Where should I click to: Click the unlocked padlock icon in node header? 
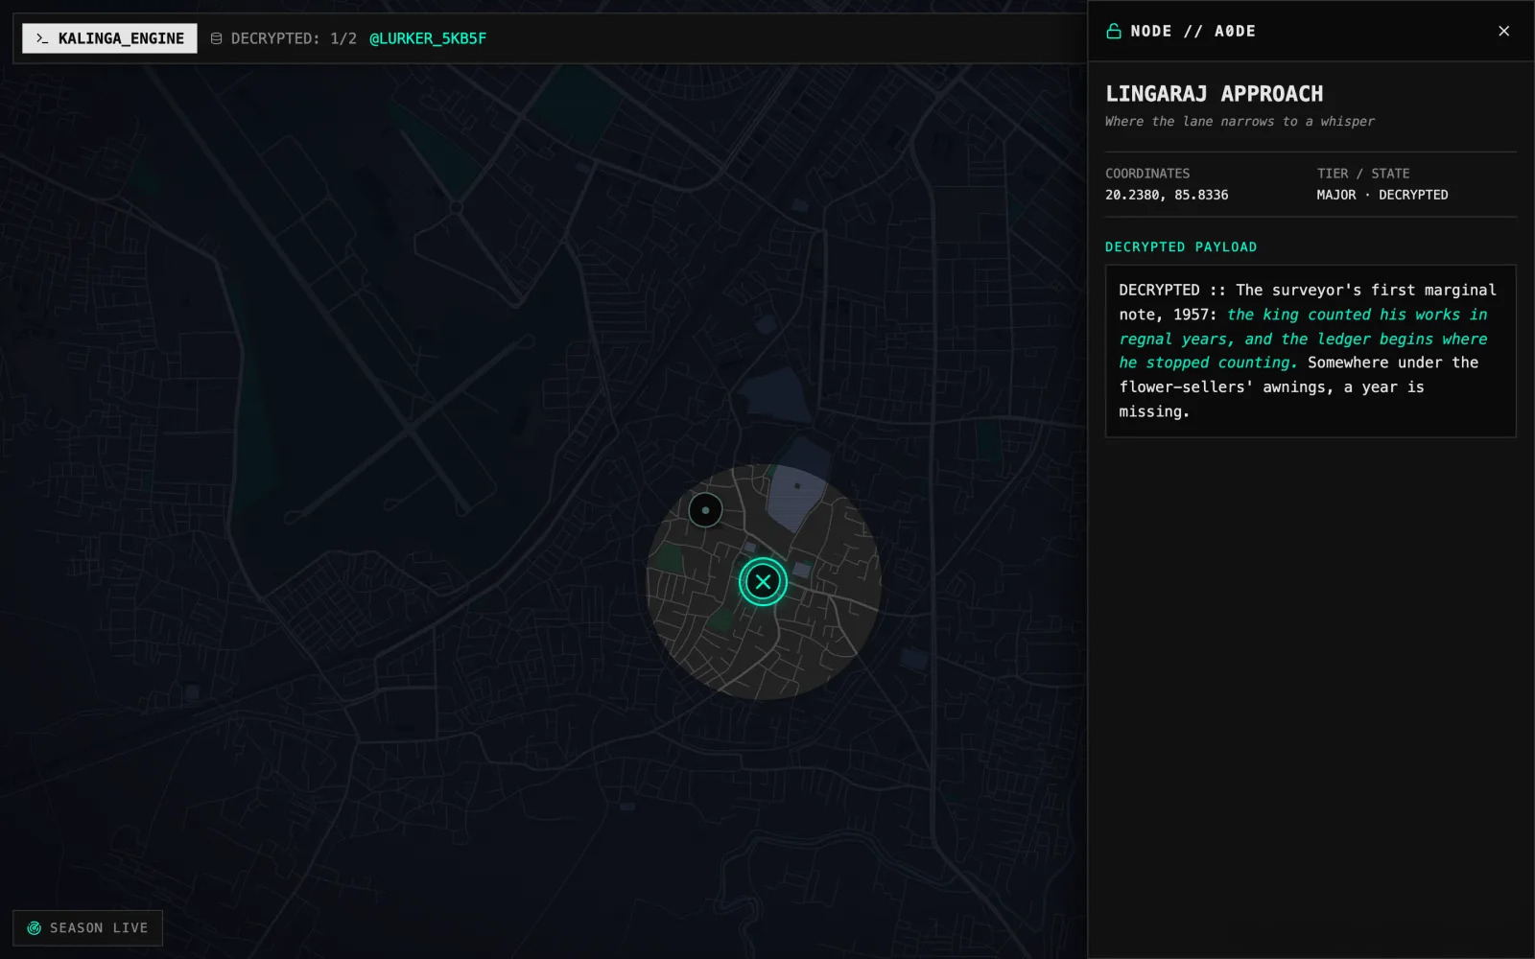tap(1114, 31)
